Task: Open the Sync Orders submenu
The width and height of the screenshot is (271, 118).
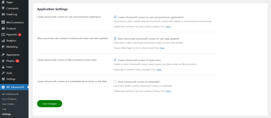Action: (8, 104)
